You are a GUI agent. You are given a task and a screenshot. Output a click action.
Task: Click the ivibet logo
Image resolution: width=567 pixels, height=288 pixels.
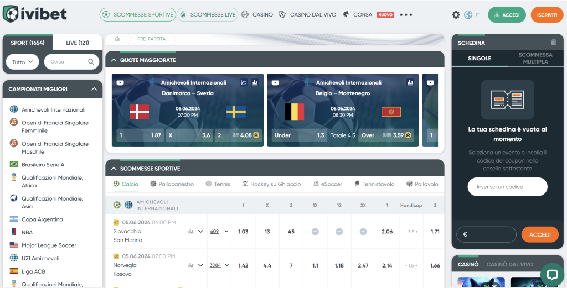[35, 14]
